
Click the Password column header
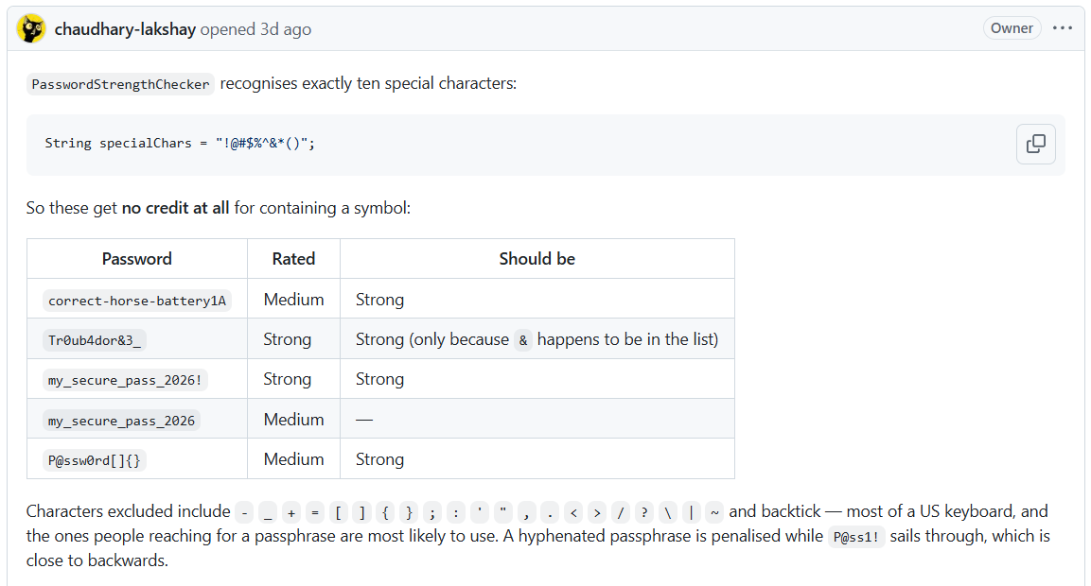pos(137,259)
